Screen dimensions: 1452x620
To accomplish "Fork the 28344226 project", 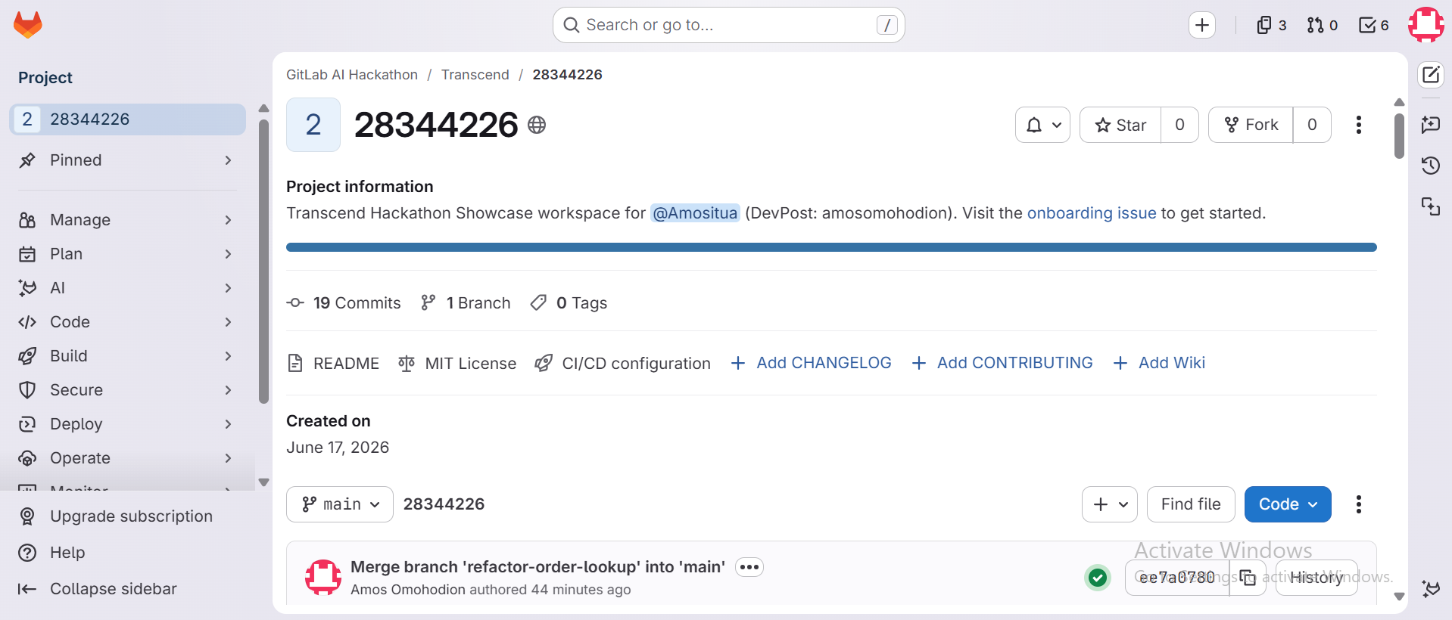I will click(x=1251, y=125).
